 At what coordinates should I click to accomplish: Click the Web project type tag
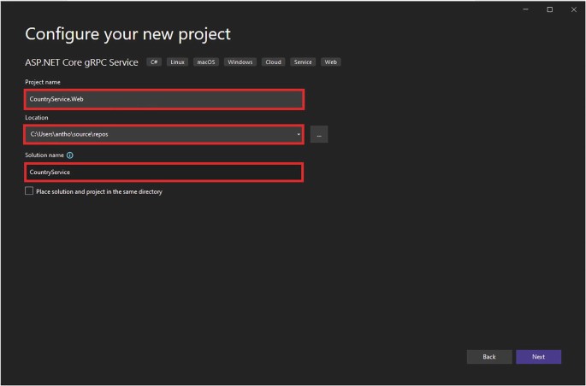tap(330, 62)
